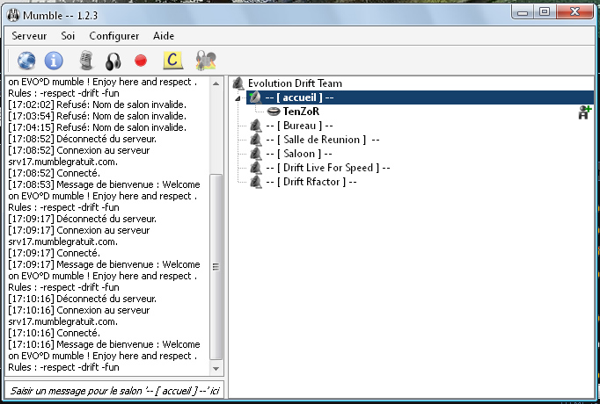Click log entry [17:09:17] Déconnecté du serveur
The width and height of the screenshot is (600, 404).
tap(83, 220)
